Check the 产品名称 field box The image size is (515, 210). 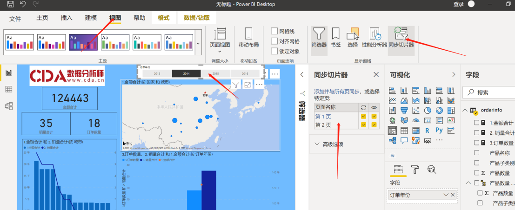pyautogui.click(x=476, y=153)
